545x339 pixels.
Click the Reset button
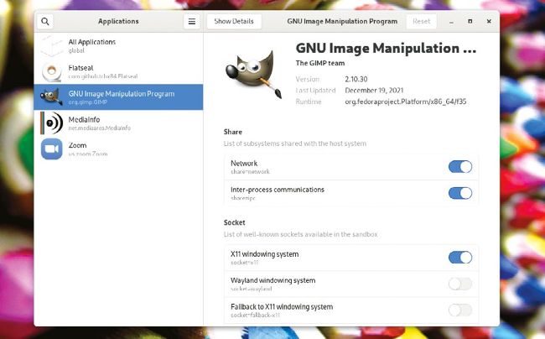[421, 22]
